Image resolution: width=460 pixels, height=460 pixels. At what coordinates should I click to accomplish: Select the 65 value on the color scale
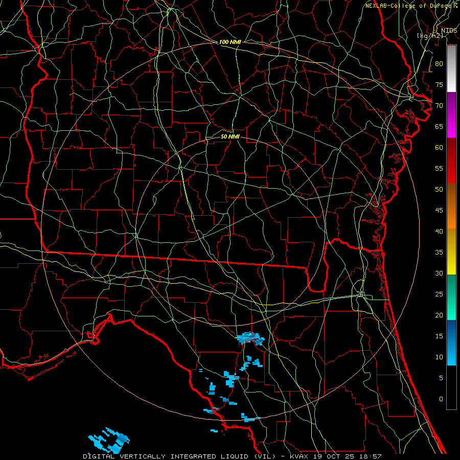(439, 126)
